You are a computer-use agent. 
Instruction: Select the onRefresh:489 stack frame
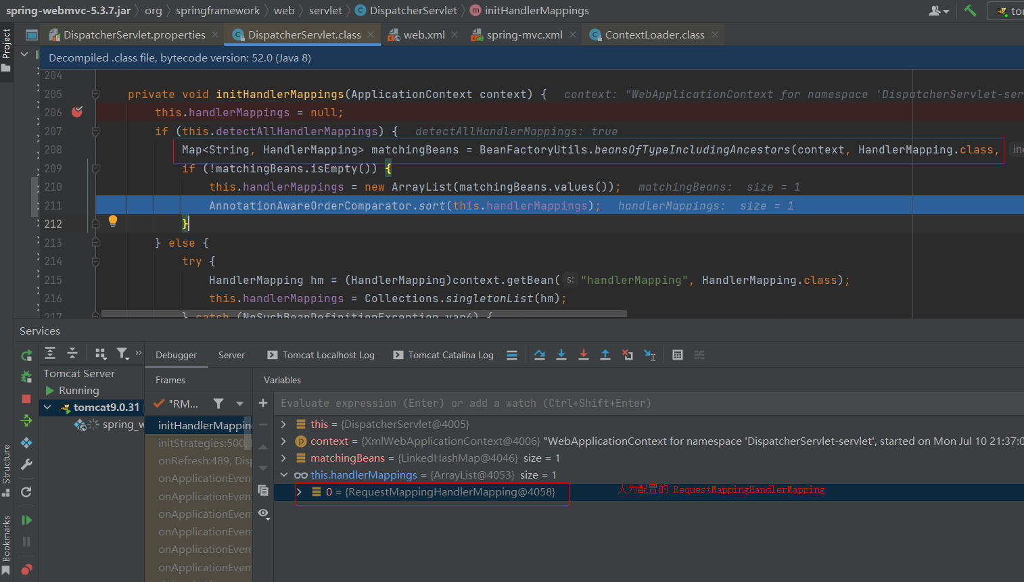pos(204,460)
